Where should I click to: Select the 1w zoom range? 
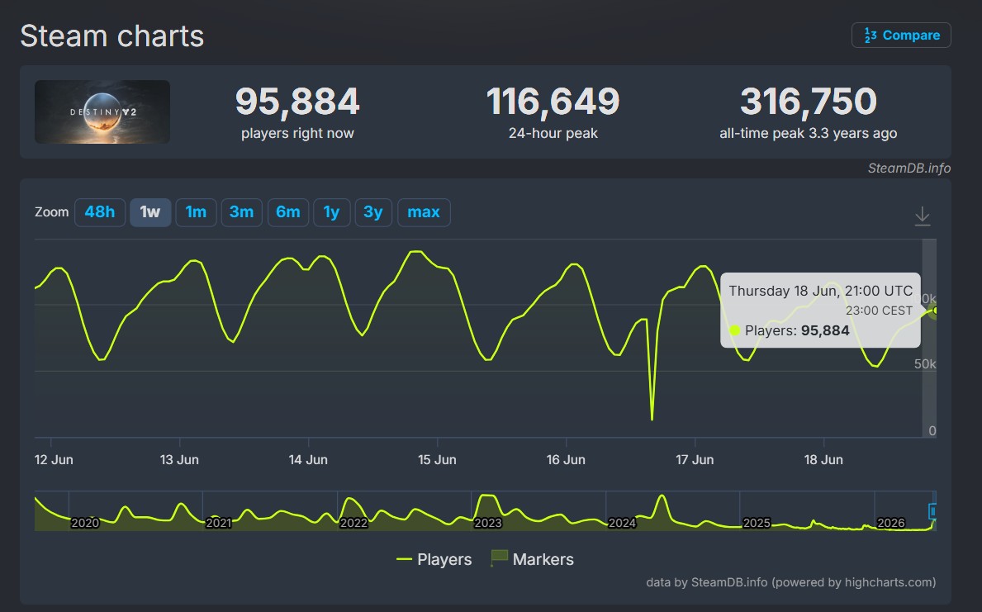(x=150, y=212)
